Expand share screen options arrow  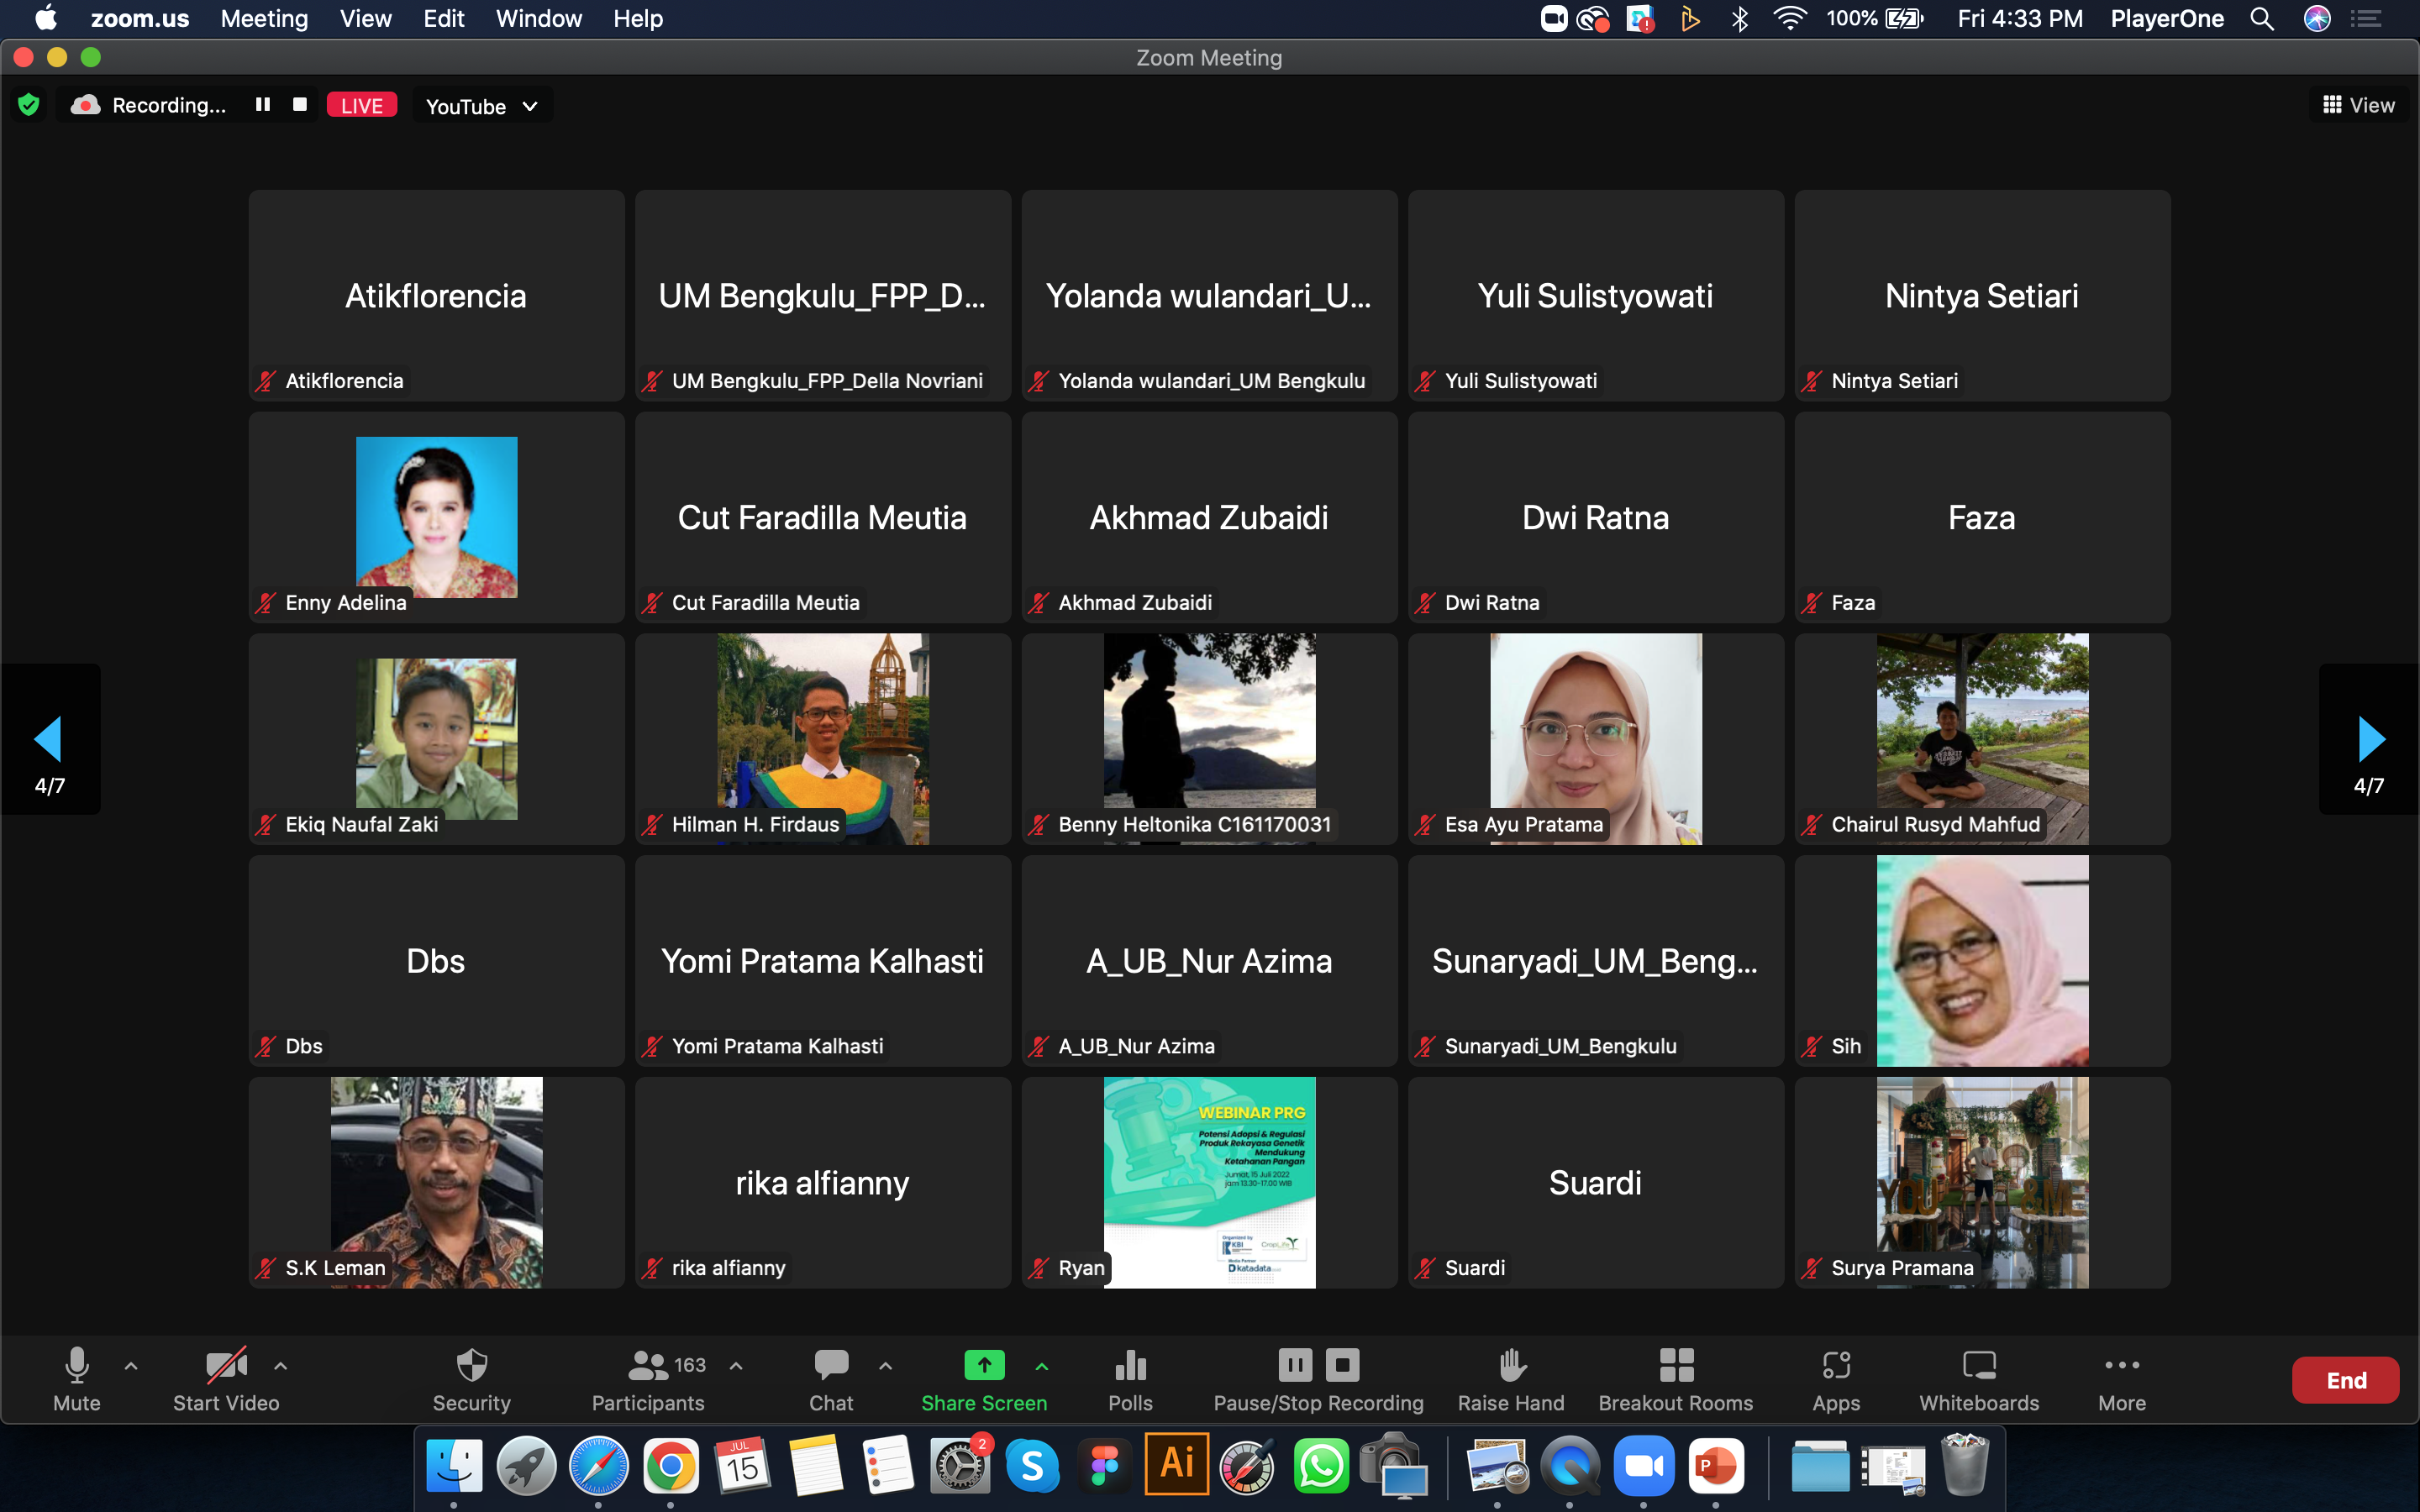click(x=1041, y=1365)
